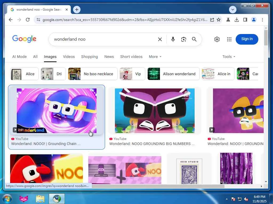Screen dimensions: 273x204
Task: Share this page icon in address bar
Action: 212,20
